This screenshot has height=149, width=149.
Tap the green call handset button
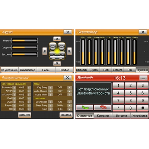pos(85,107)
